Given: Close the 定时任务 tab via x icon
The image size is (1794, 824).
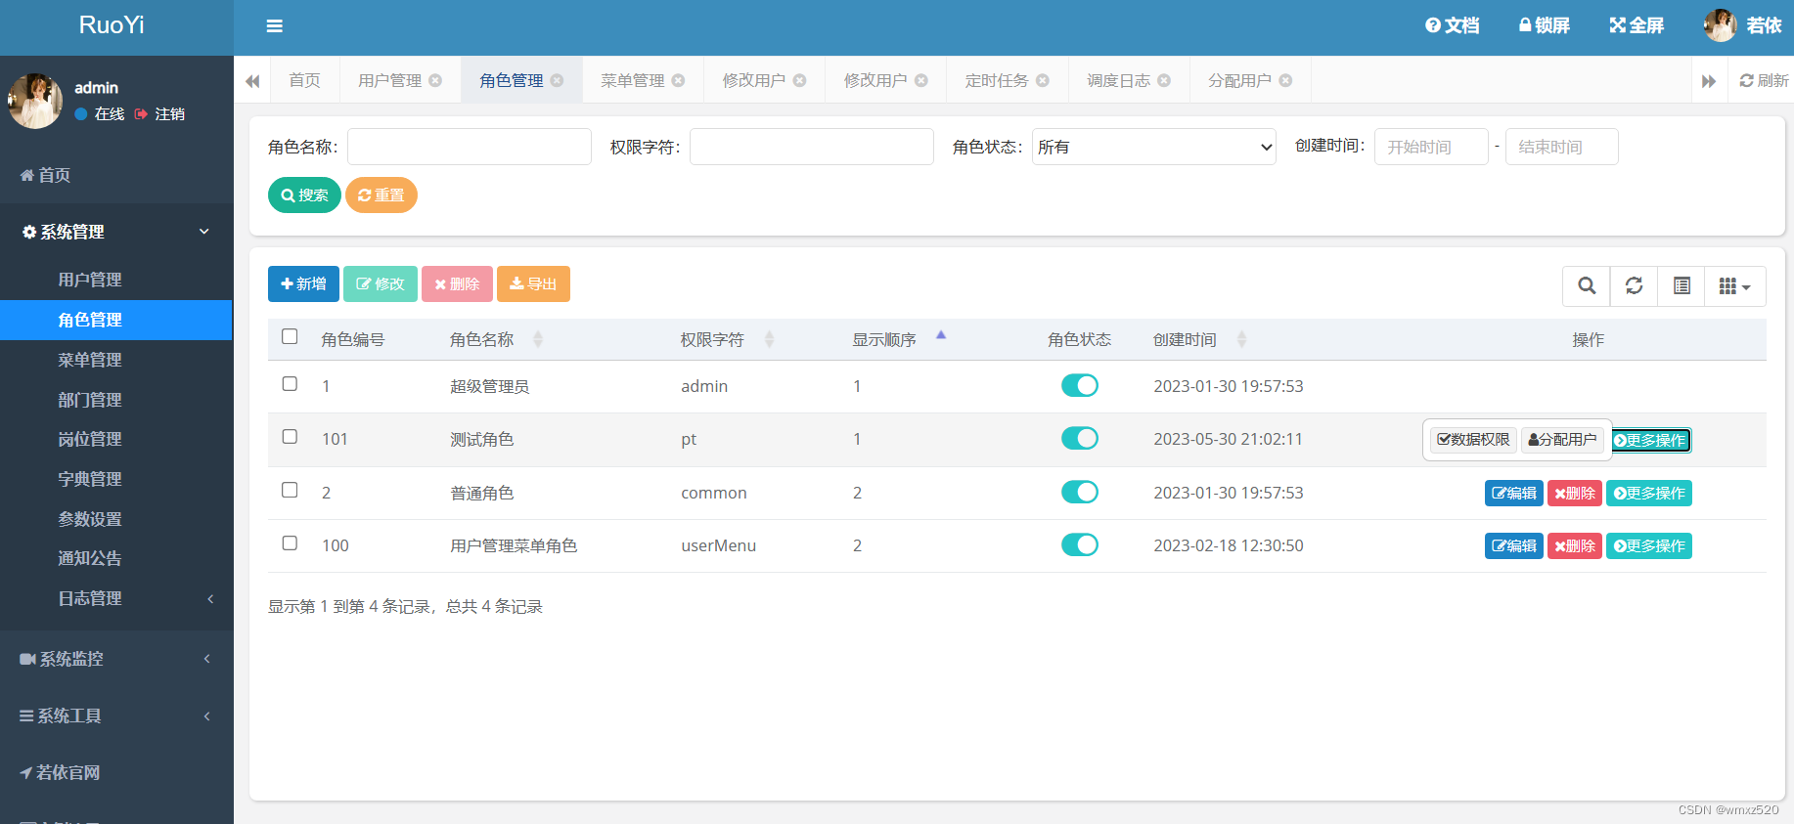Looking at the screenshot, I should [x=1043, y=80].
